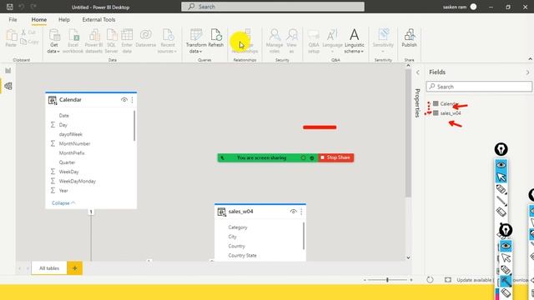Click the zoom out minus button

[x=365, y=280]
